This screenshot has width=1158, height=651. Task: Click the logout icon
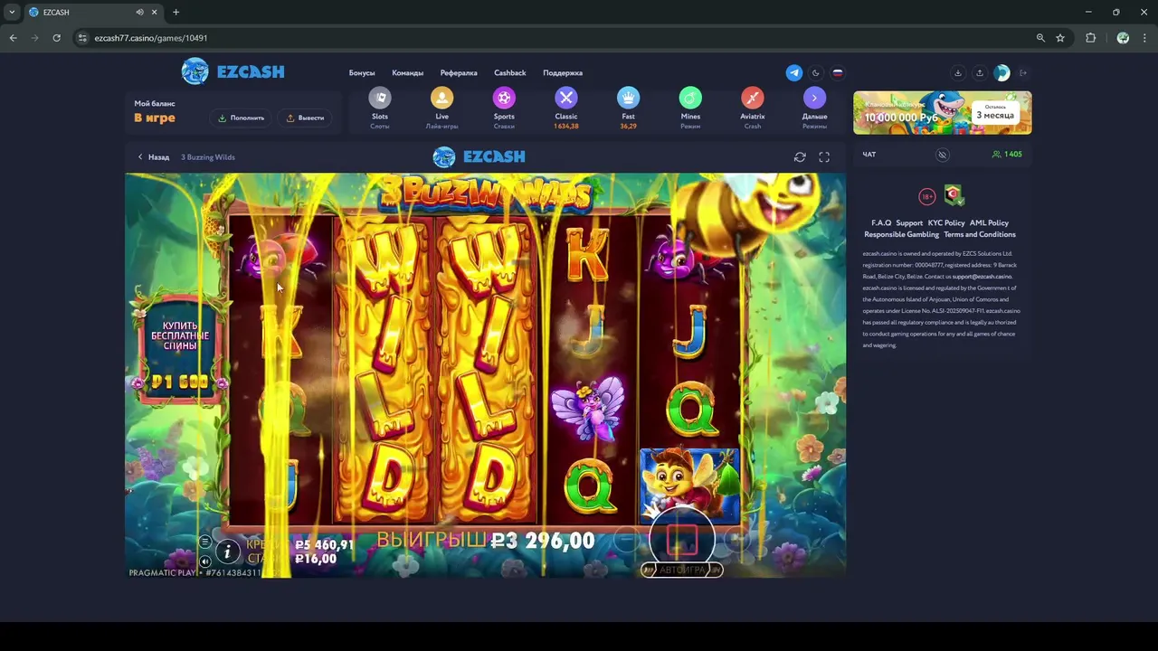click(x=1023, y=73)
